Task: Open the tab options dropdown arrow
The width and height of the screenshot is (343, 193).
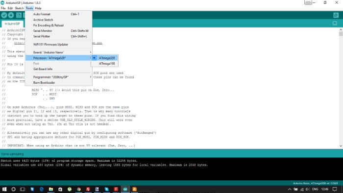Action: (x=335, y=23)
